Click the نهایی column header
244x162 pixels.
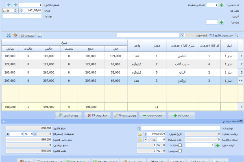(10, 49)
